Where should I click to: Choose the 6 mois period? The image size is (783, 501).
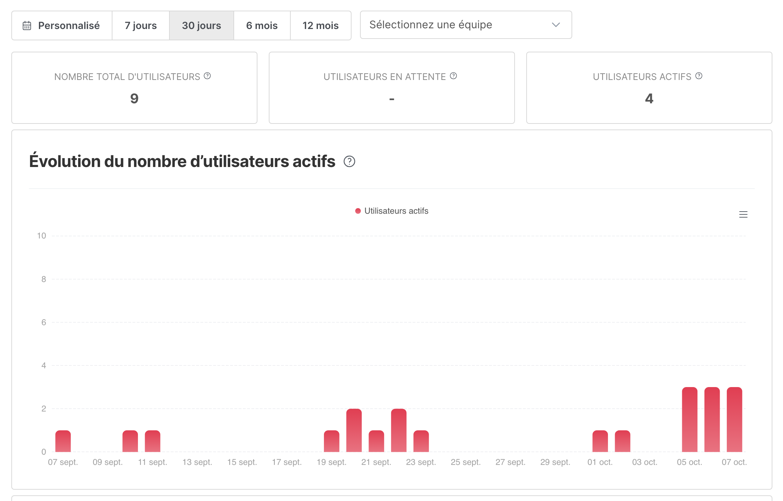point(262,25)
